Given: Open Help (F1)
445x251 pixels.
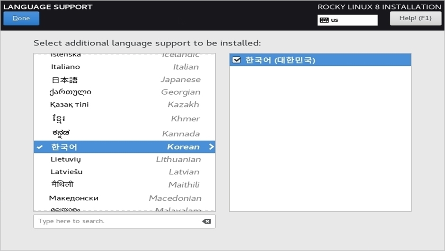Looking at the screenshot, I should (415, 18).
